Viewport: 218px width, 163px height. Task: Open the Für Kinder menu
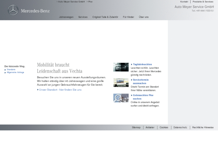(x=128, y=17)
